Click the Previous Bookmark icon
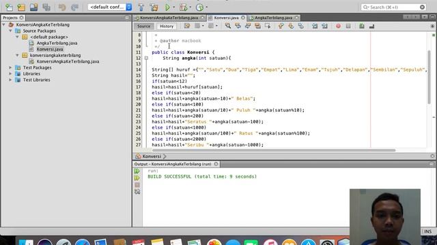 tap(281, 26)
